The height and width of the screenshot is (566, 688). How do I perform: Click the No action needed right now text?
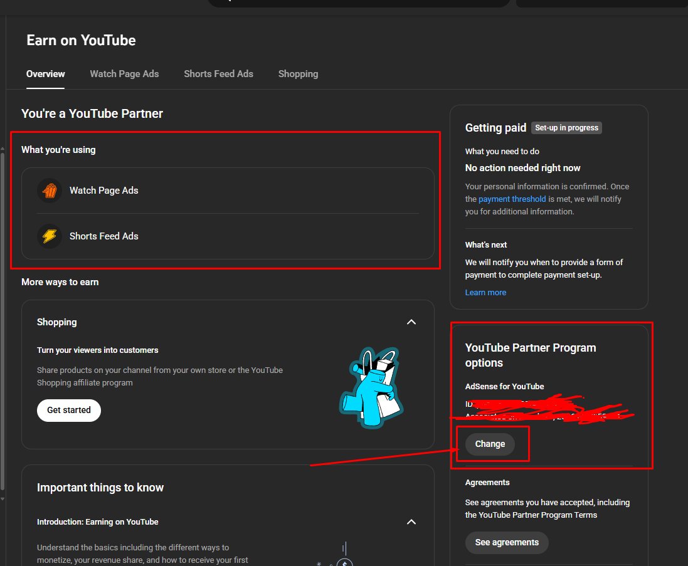point(522,168)
